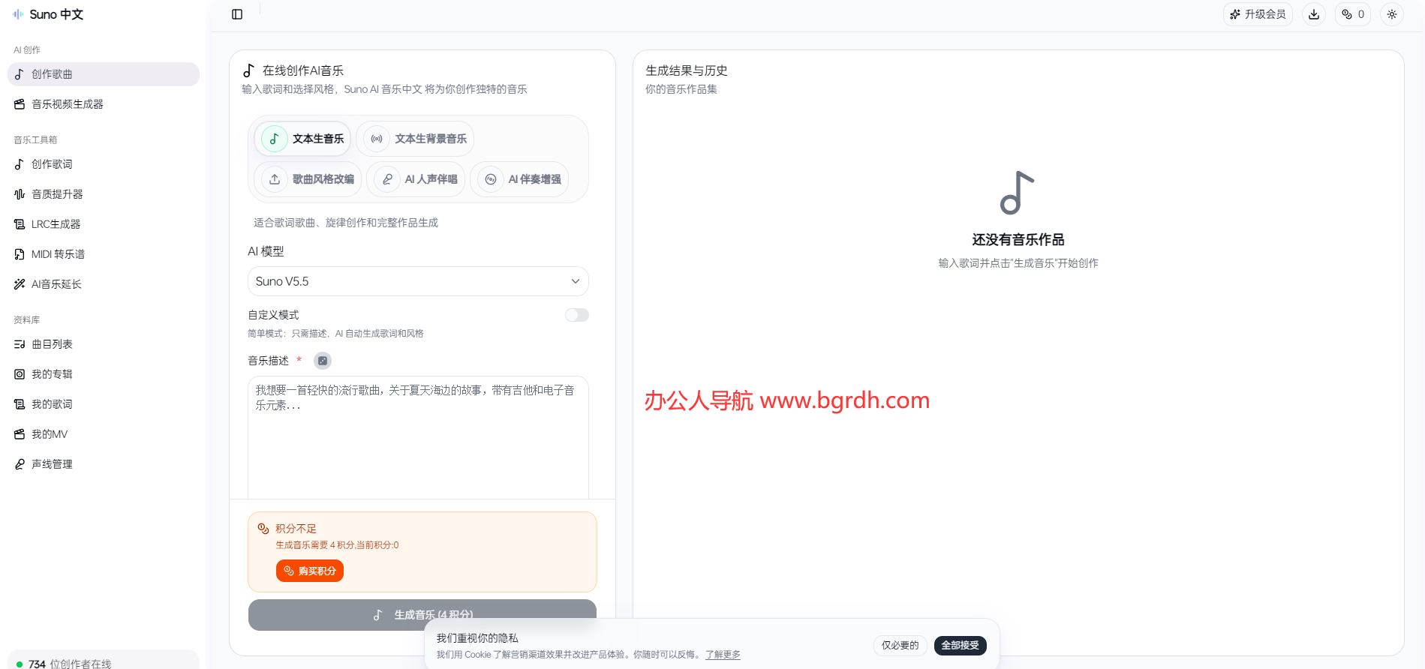
Task: Click the 在线创作AI音乐 heading
Action: click(x=303, y=70)
